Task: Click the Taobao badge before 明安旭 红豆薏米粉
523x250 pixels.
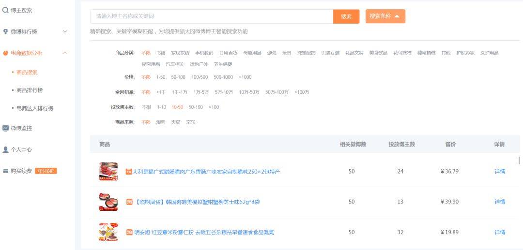Action: (x=129, y=233)
